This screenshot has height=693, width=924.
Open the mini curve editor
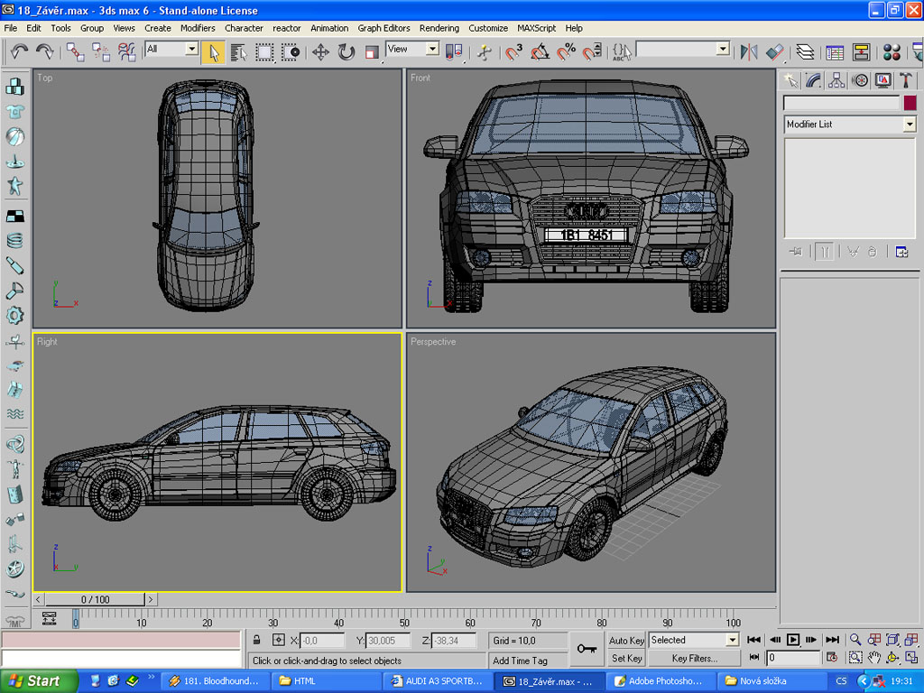click(49, 618)
